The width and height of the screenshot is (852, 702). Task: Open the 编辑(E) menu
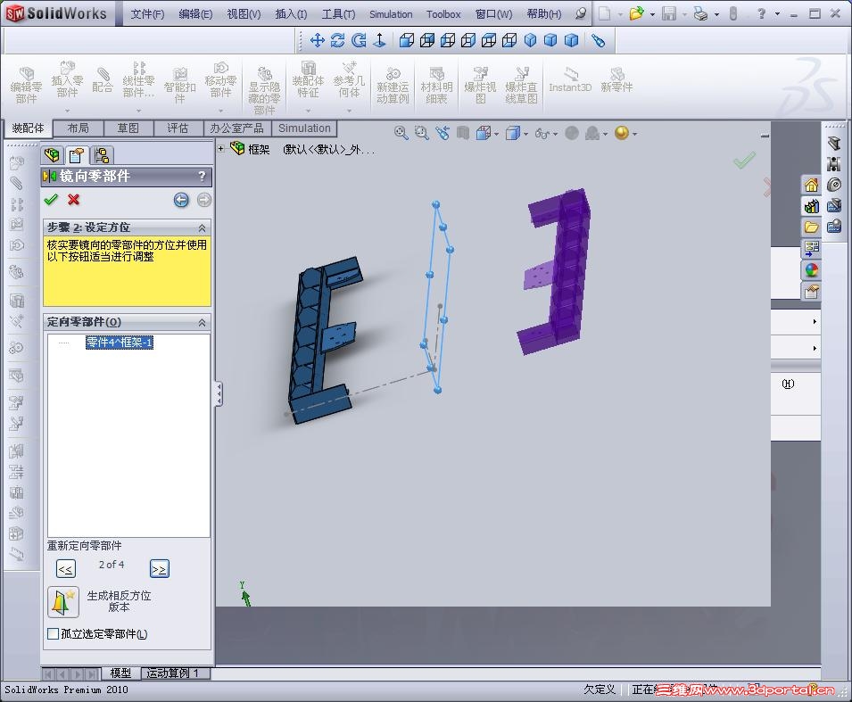coord(195,14)
